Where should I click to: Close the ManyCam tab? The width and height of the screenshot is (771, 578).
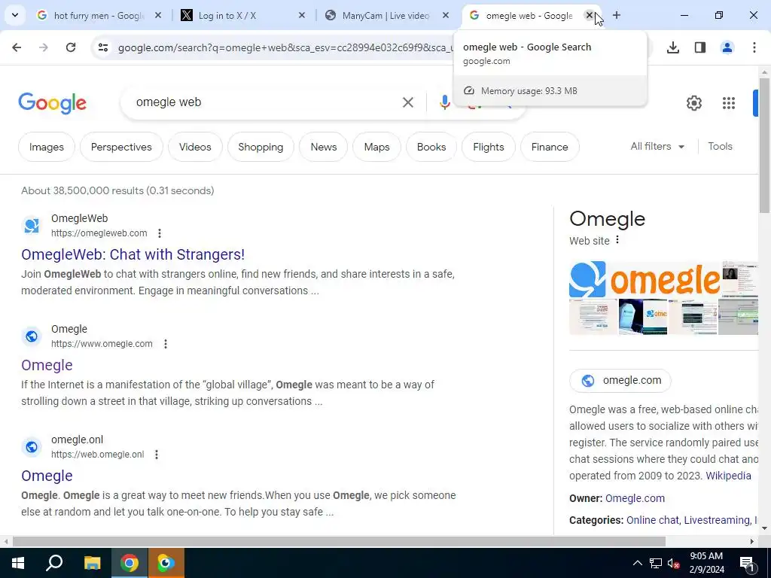(446, 15)
